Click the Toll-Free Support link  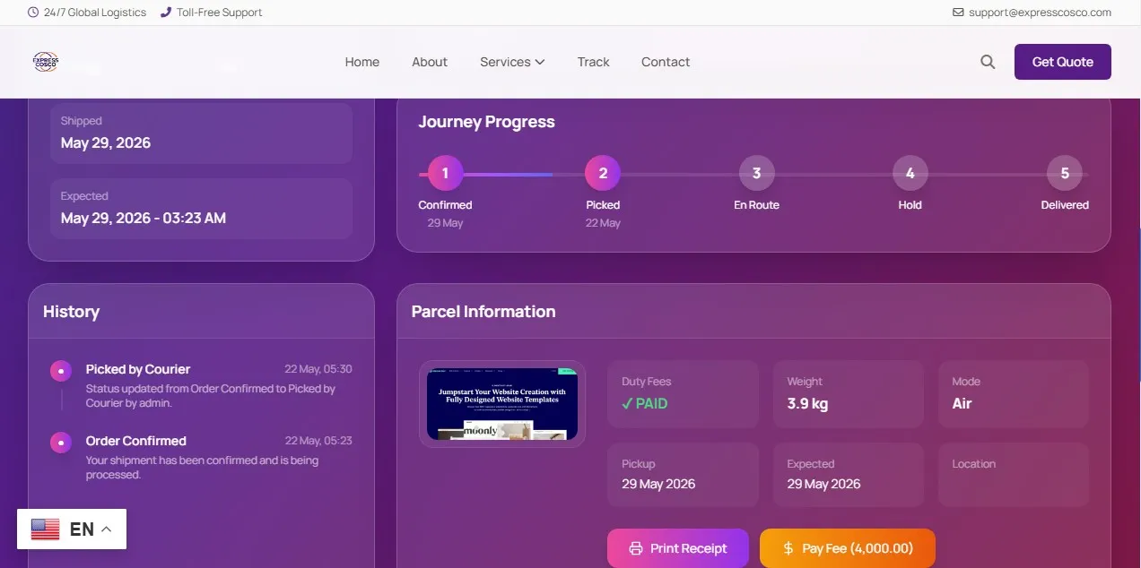(x=220, y=13)
